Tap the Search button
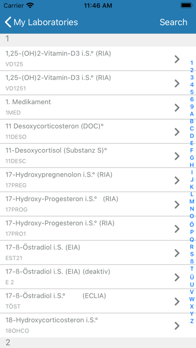 coord(173,22)
